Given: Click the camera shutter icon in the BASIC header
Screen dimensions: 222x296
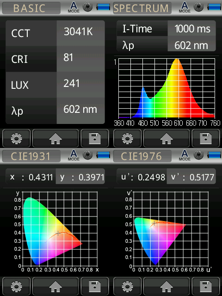Looking at the screenshot, I should click(x=88, y=7).
